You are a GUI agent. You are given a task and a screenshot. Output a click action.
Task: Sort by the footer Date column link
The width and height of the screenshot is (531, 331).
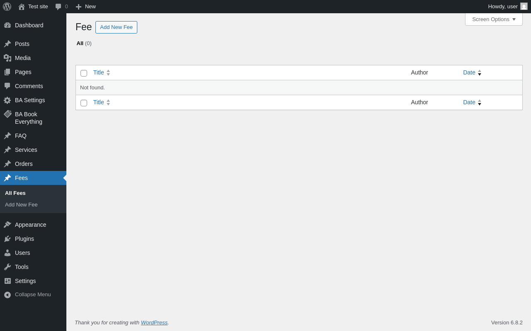469,102
